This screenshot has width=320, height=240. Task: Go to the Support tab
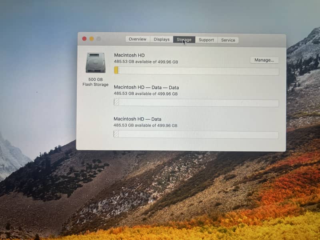pyautogui.click(x=206, y=40)
